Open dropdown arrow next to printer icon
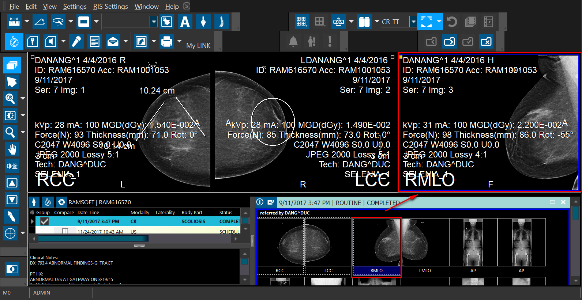582x300 pixels. pyautogui.click(x=179, y=41)
